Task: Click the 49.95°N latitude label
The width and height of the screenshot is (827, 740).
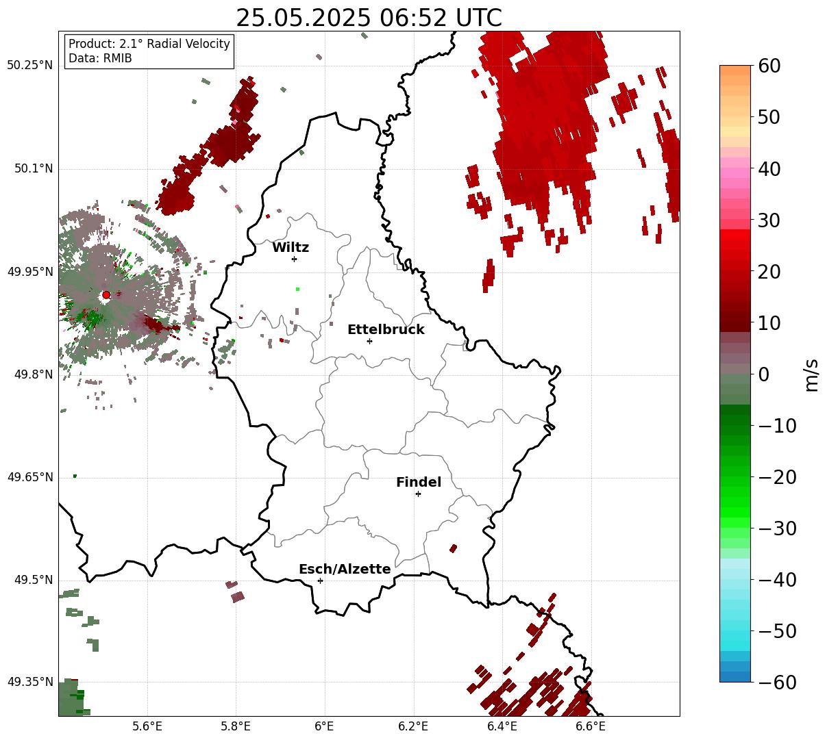Action: (30, 272)
